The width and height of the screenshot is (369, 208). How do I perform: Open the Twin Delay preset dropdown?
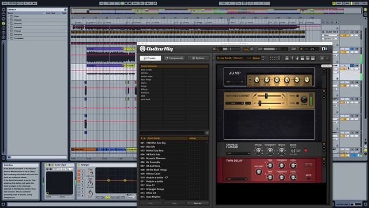tap(236, 179)
